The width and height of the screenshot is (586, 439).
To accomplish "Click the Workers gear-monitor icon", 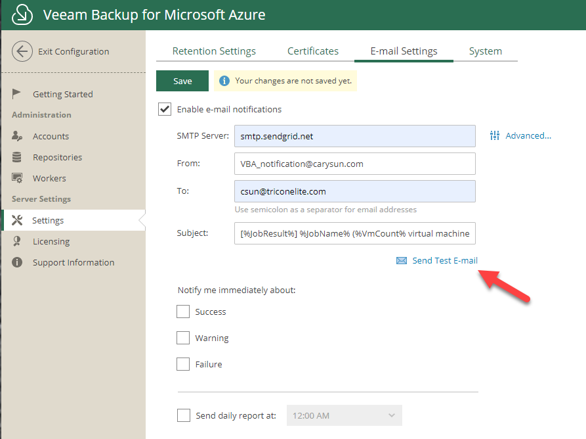I will 17,178.
